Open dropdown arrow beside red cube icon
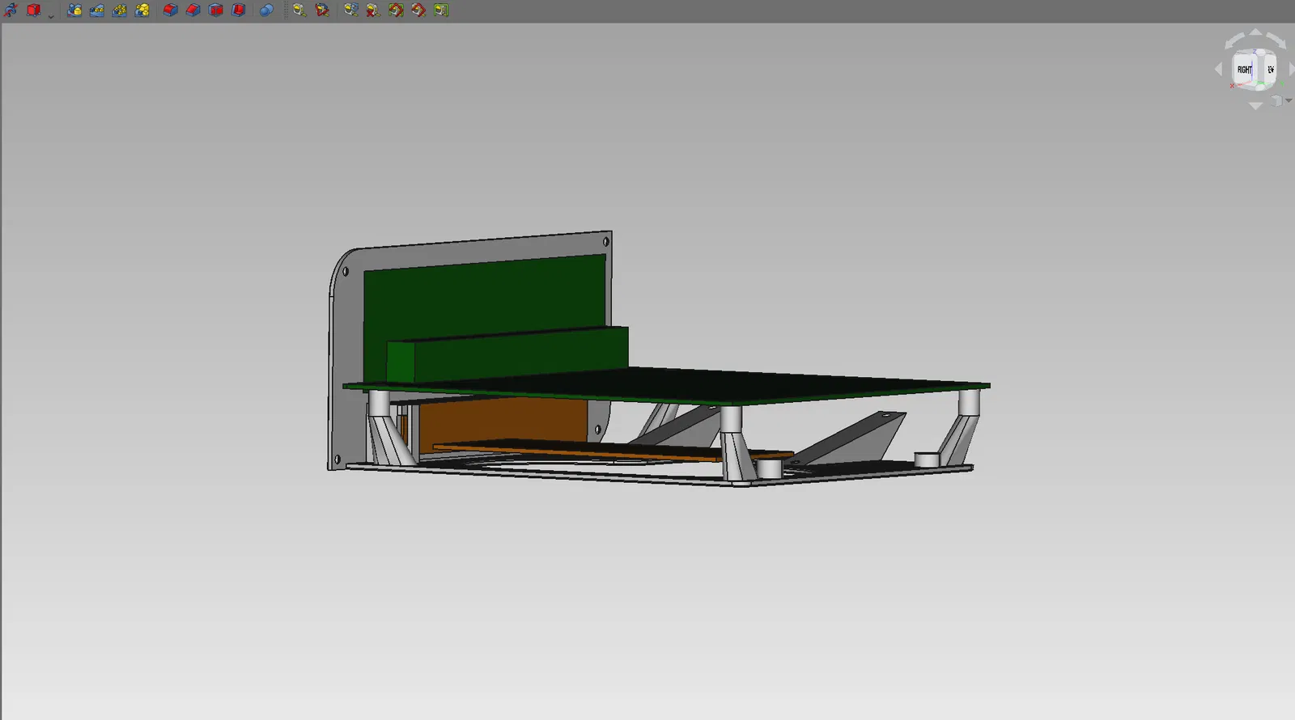This screenshot has height=720, width=1295. click(50, 15)
